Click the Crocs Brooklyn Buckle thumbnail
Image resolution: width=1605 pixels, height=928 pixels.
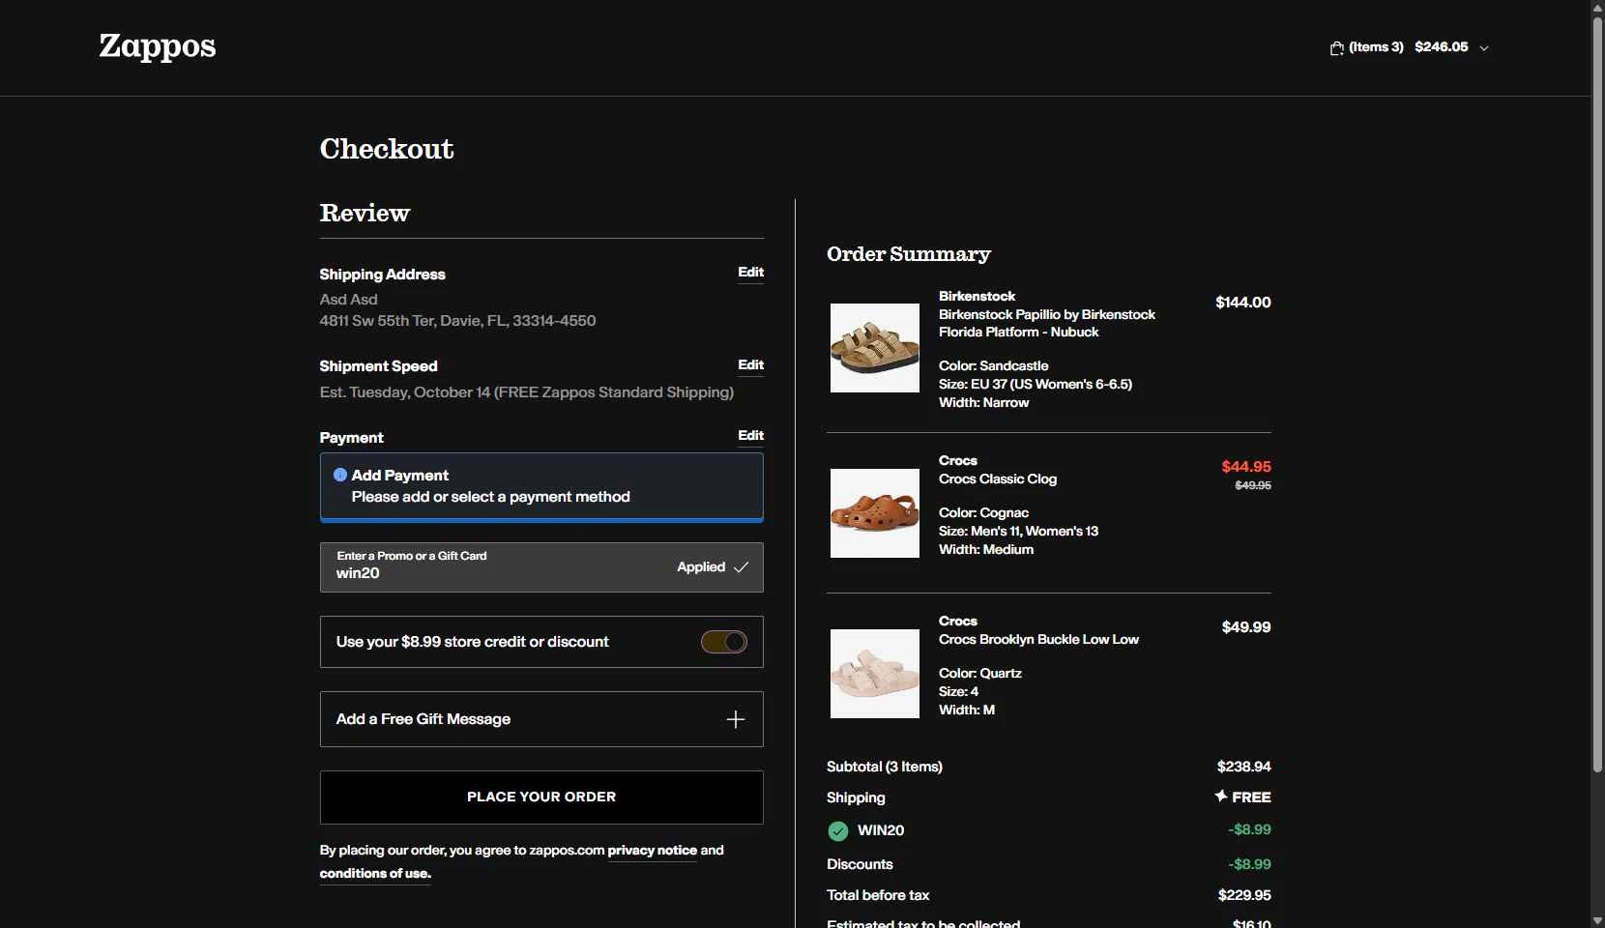pos(875,674)
